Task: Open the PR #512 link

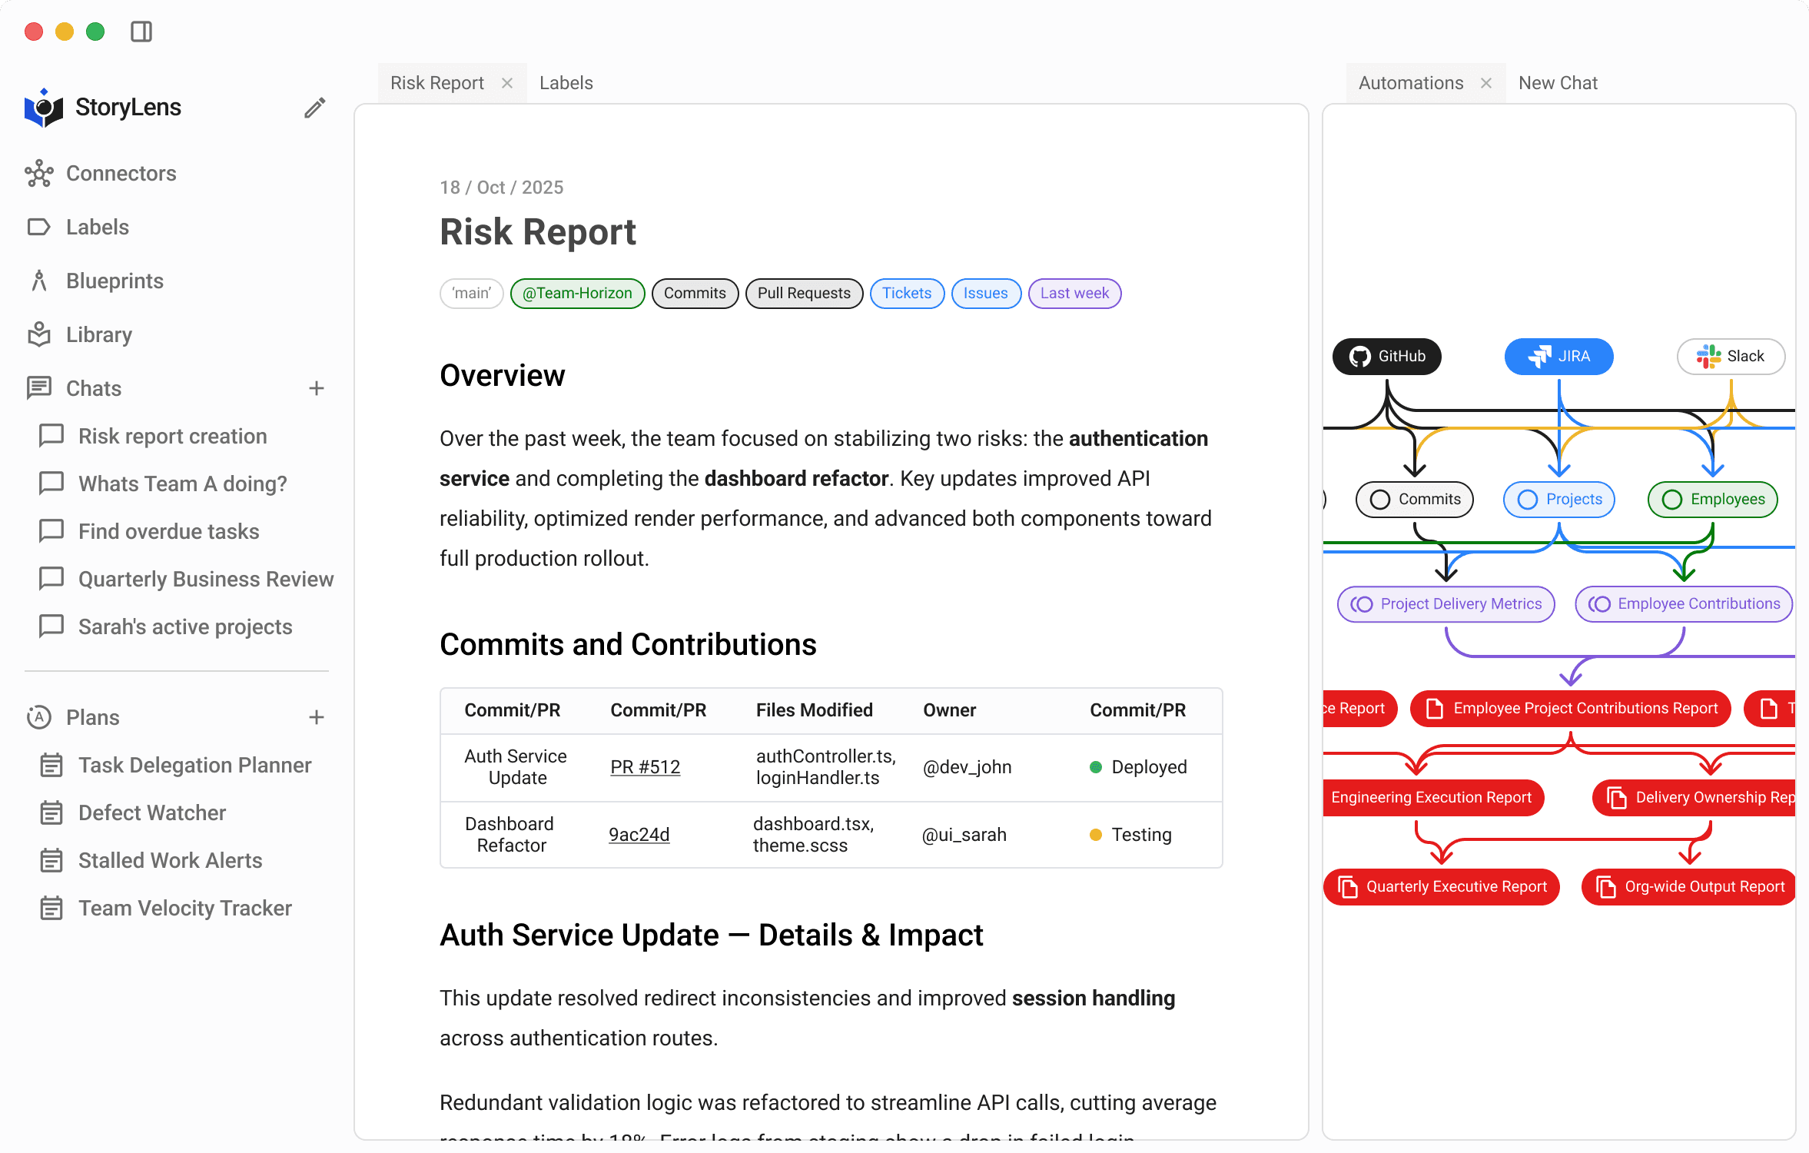Action: click(645, 767)
